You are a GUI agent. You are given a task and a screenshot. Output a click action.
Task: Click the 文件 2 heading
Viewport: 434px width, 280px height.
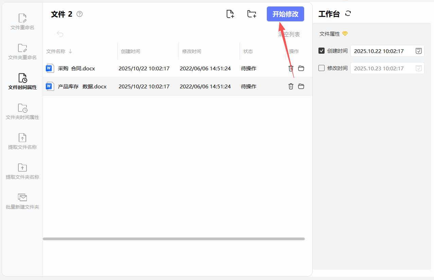point(62,14)
